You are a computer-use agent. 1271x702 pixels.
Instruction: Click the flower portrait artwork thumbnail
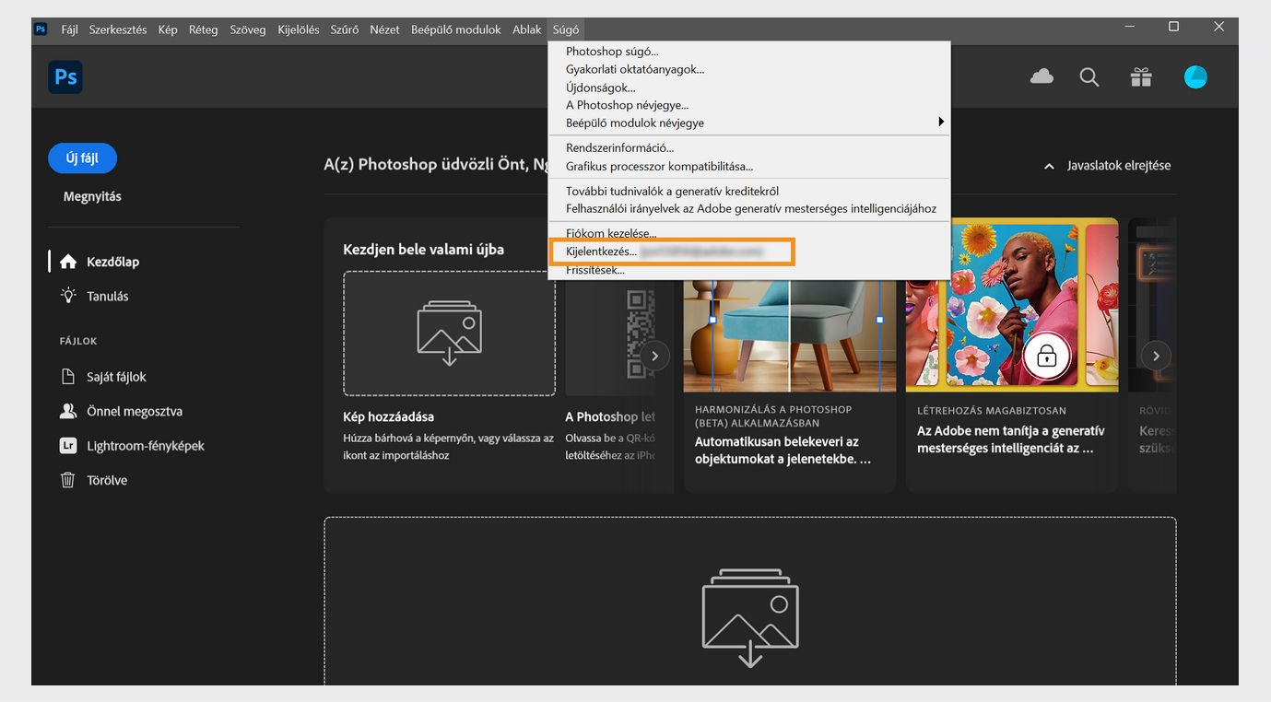1012,305
